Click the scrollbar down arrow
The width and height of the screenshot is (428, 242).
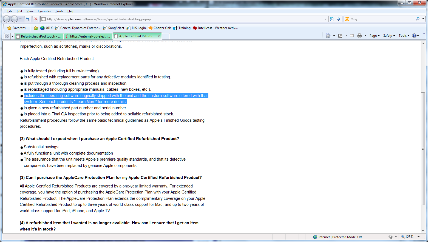click(423, 231)
